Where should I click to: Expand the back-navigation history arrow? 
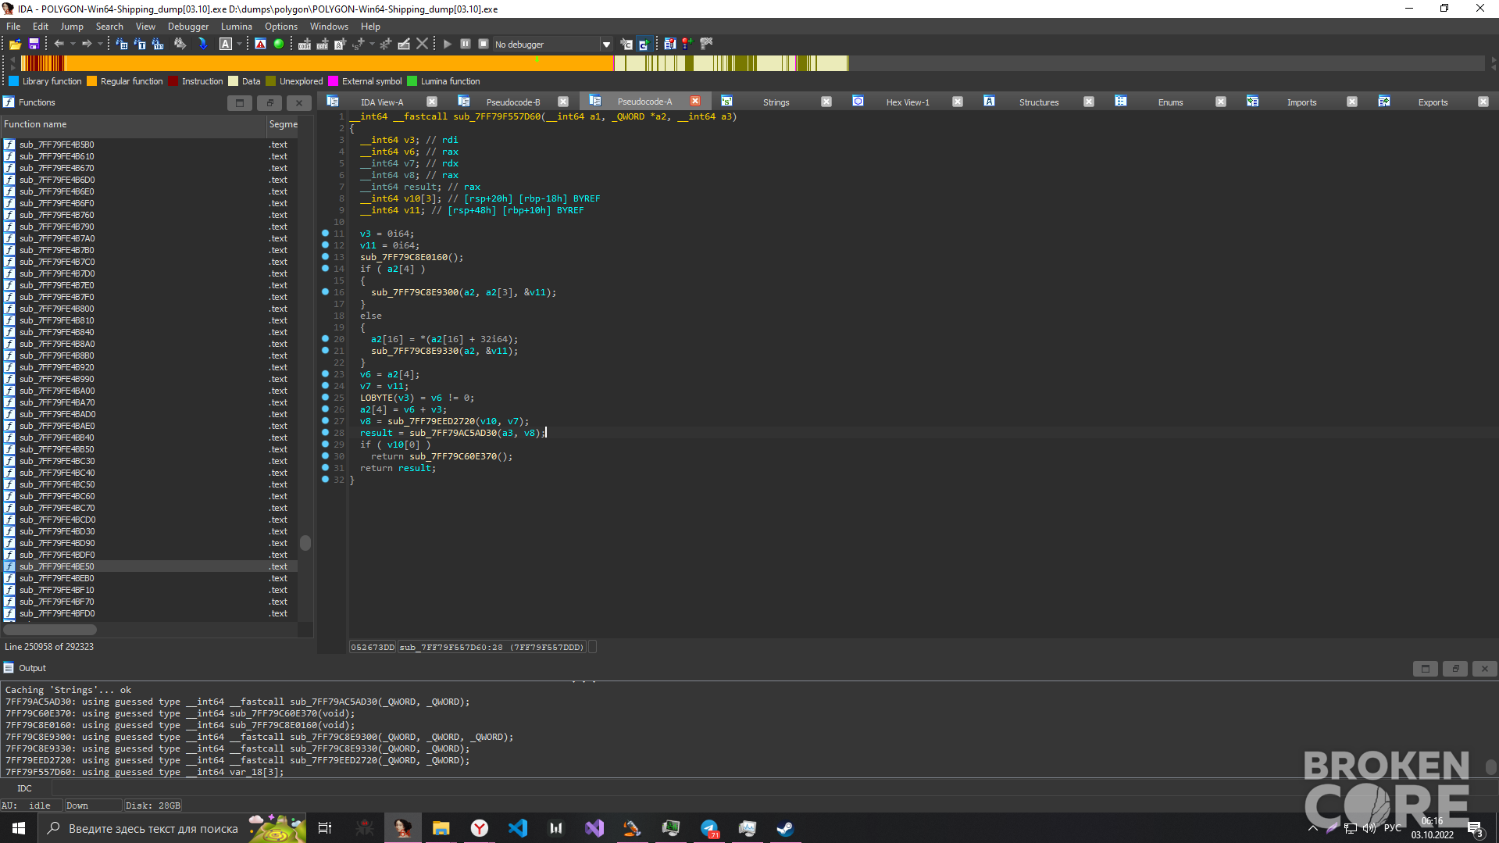pos(73,45)
